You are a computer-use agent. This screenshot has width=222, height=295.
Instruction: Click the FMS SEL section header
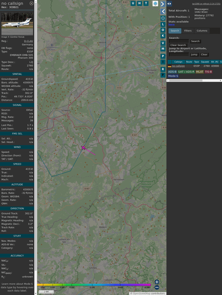(17, 134)
